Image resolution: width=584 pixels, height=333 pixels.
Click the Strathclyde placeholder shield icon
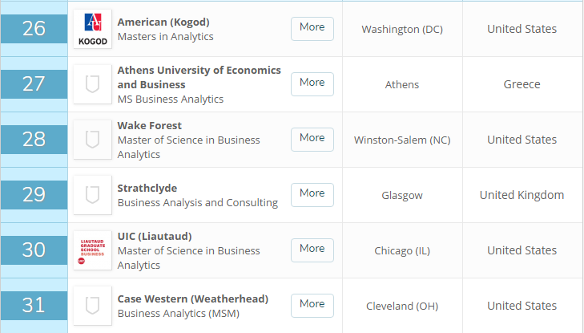point(92,195)
